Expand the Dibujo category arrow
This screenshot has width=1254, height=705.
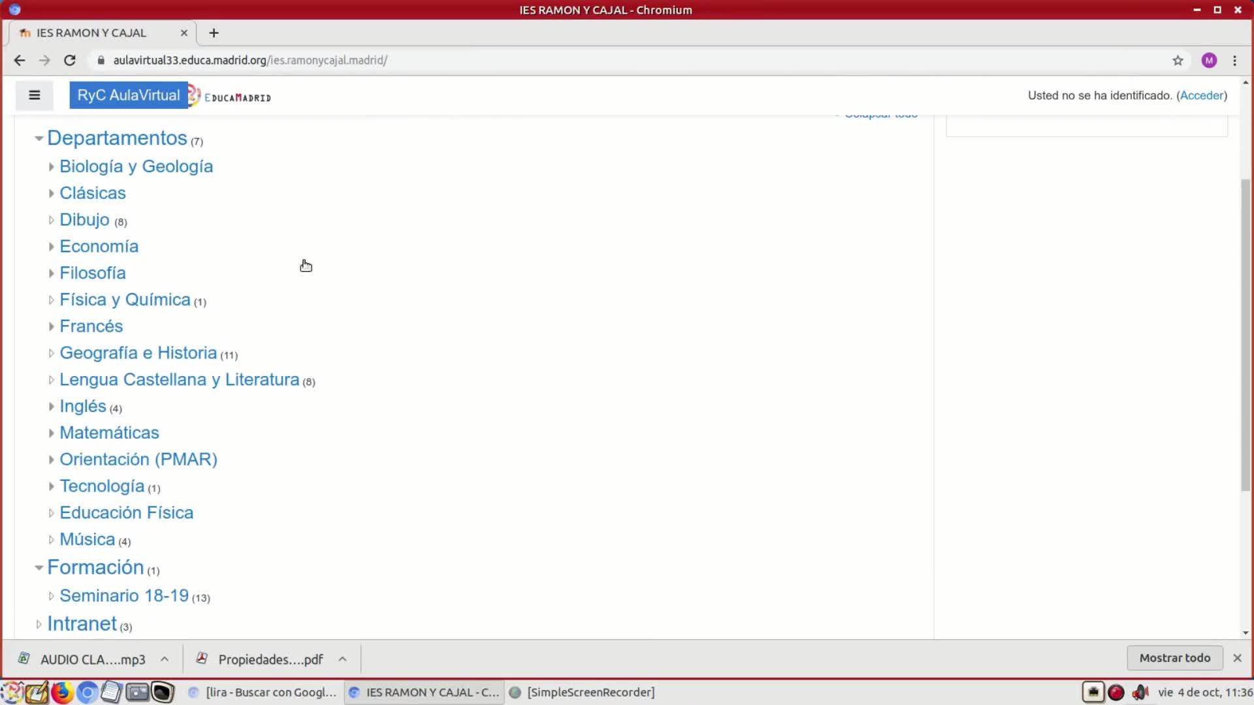click(x=51, y=220)
